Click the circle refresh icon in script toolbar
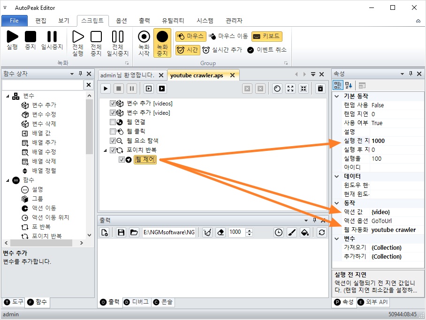The height and width of the screenshot is (320, 426). (x=277, y=89)
